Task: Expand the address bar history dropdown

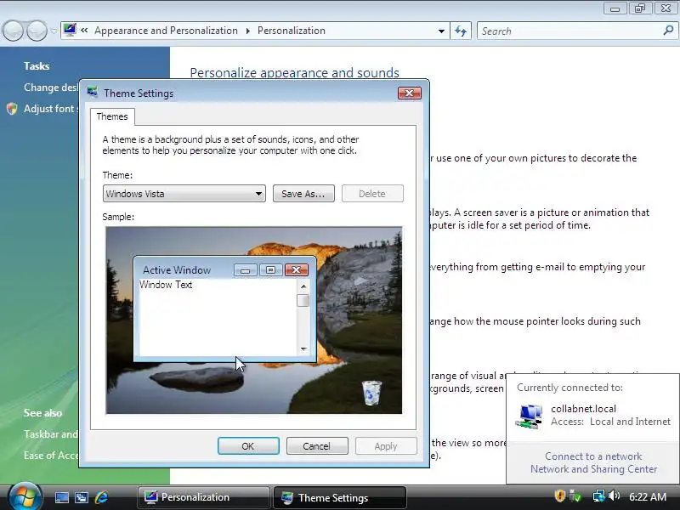Action: click(441, 31)
